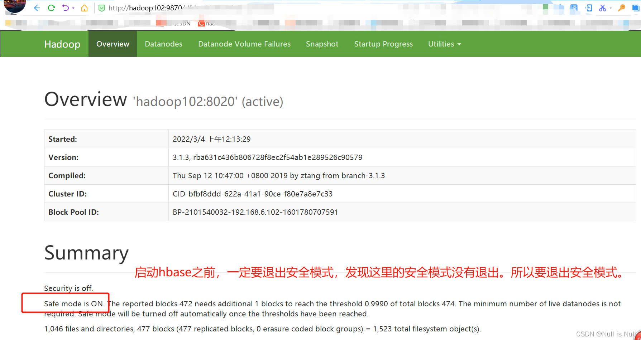Viewport: 641px width, 340px height.
Task: Click the user avatar in the browser corner
Action: (14, 5)
